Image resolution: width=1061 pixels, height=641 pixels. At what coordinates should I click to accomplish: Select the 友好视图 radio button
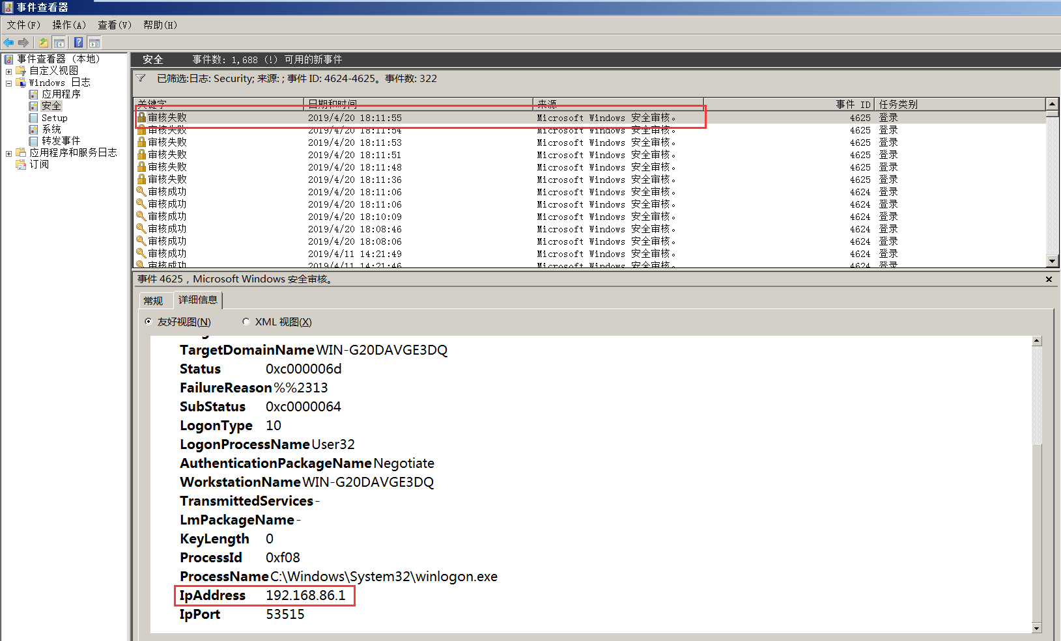tap(149, 321)
